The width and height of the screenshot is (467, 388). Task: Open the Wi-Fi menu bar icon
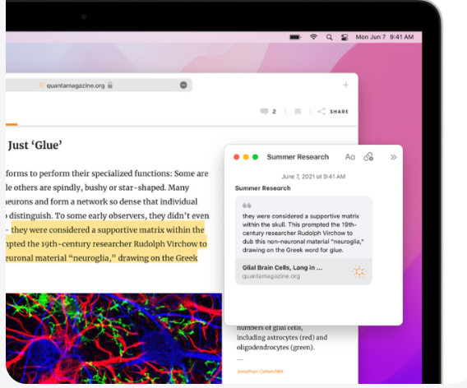313,37
